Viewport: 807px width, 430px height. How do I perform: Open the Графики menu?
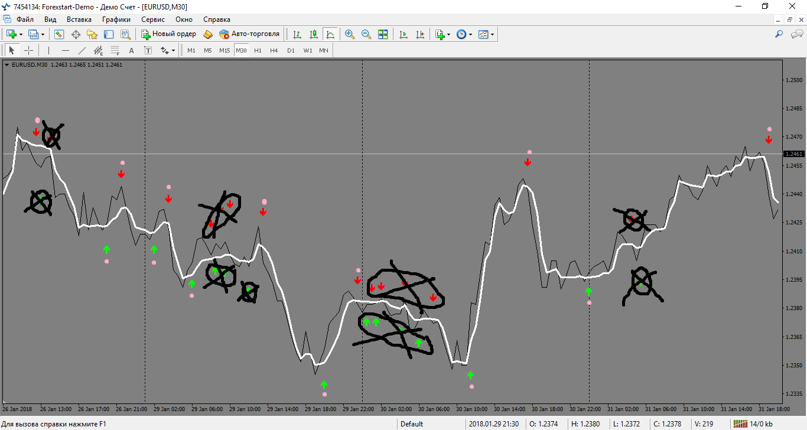coord(116,19)
